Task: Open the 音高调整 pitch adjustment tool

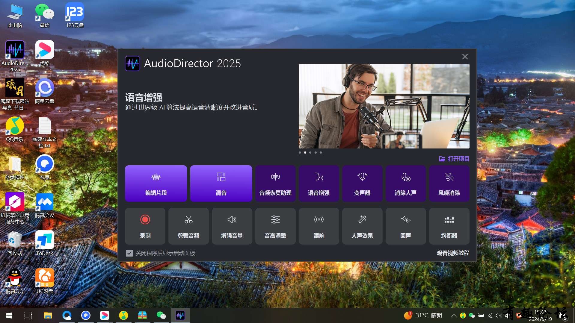Action: 275,226
